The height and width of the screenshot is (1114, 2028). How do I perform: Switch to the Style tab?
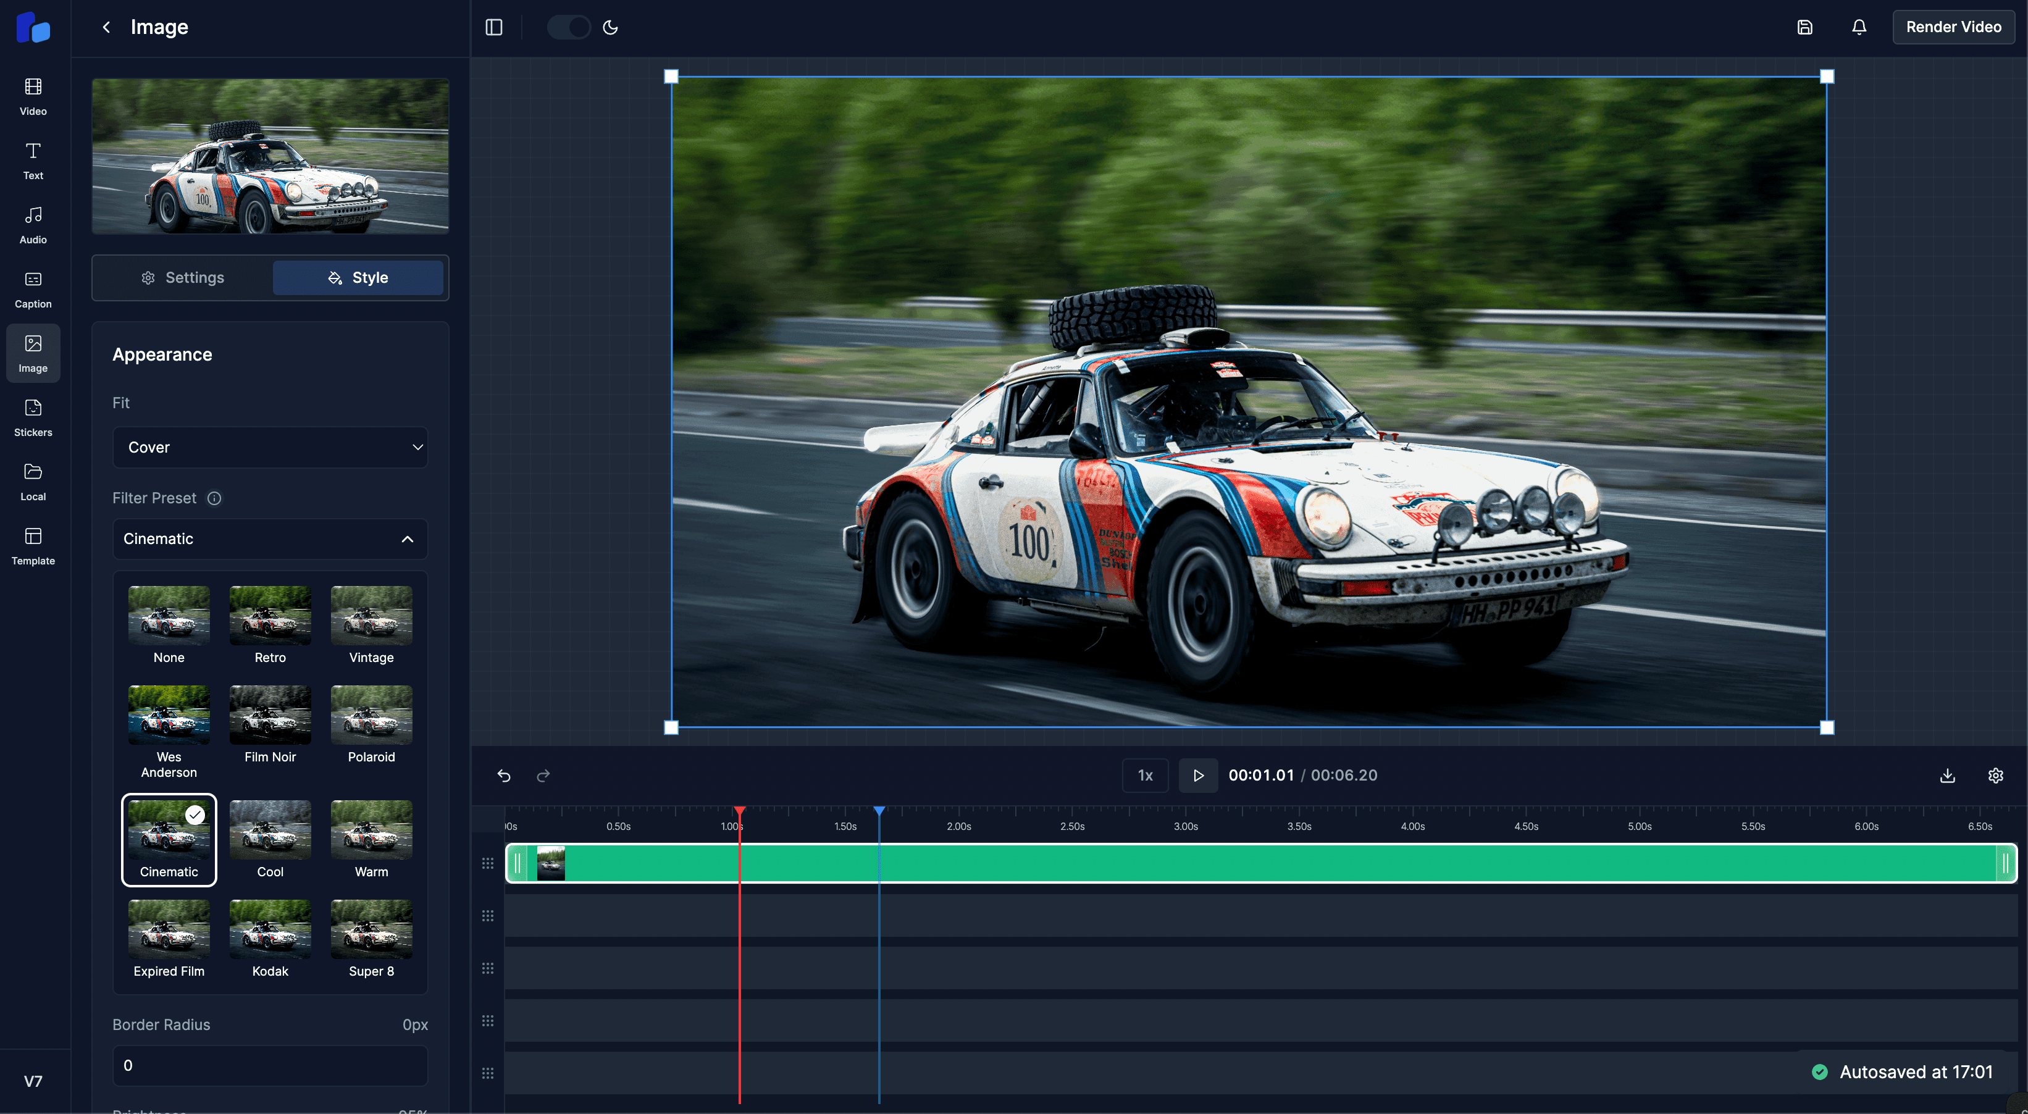pyautogui.click(x=358, y=277)
